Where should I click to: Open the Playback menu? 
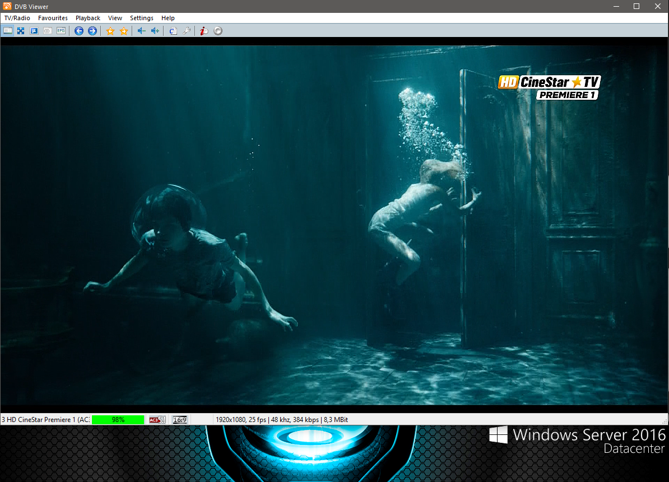(88, 18)
